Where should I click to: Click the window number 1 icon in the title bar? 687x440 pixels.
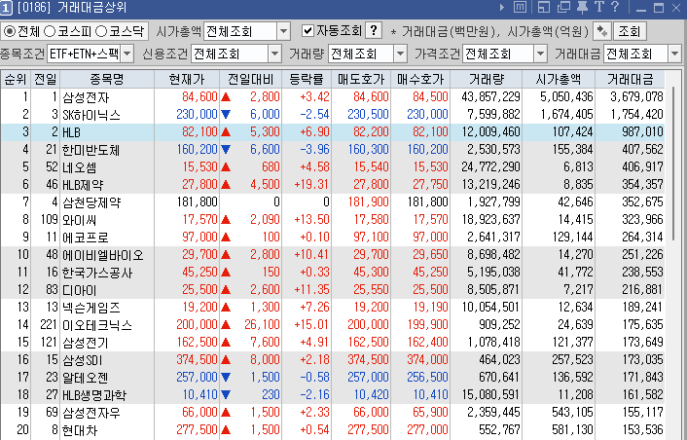(7, 7)
